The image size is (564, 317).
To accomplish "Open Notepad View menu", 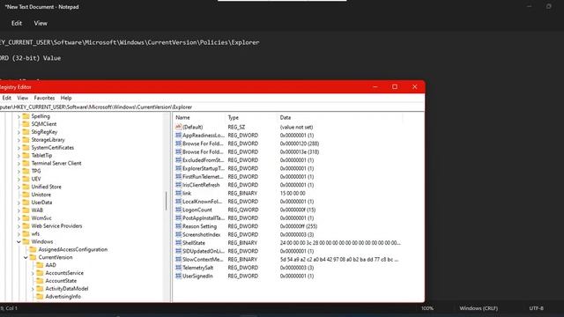I will click(x=41, y=23).
